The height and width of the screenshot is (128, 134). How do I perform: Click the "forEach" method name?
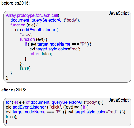(43, 15)
